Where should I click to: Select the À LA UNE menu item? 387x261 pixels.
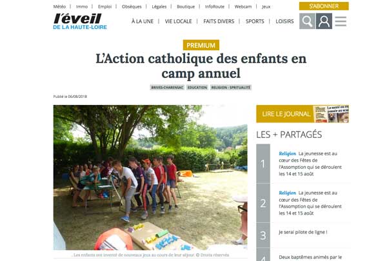click(143, 21)
